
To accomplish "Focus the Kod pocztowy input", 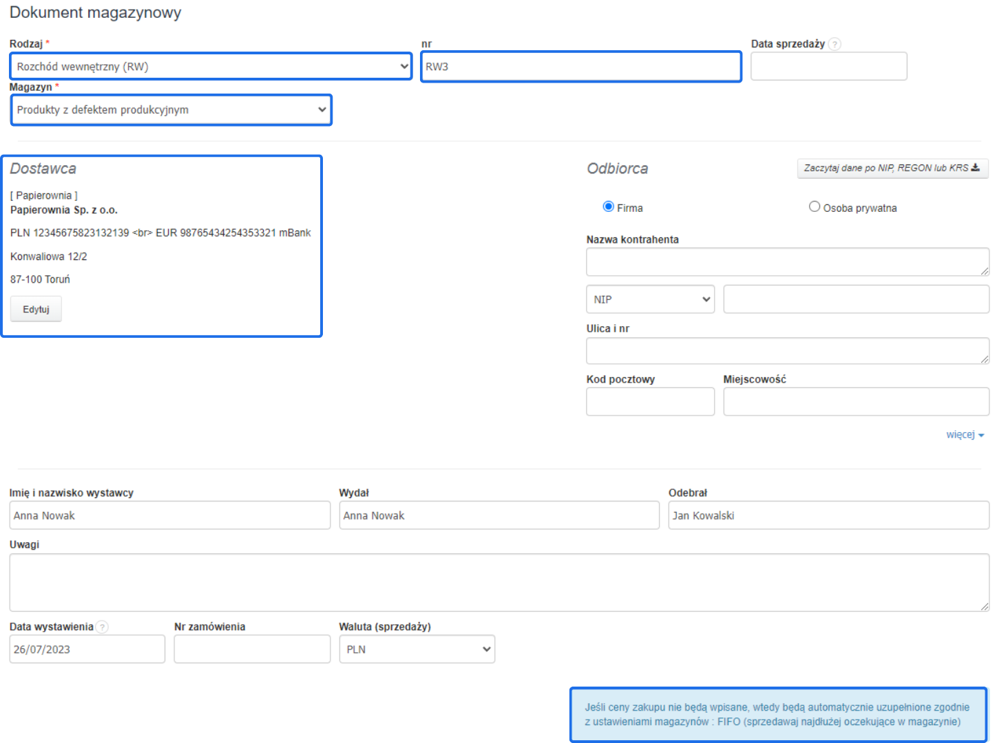I will [x=650, y=402].
